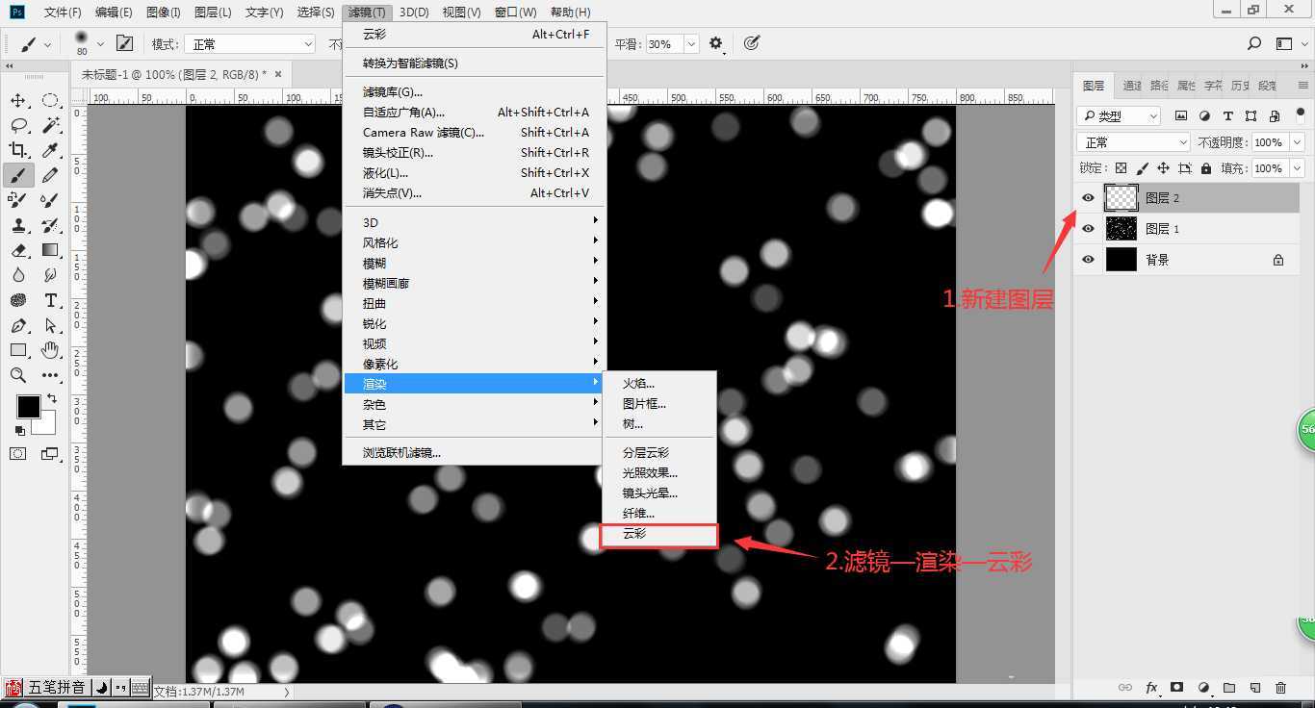Screen dimensions: 1315x708
Task: Switch to the 通道 channels tab
Action: (x=1131, y=85)
